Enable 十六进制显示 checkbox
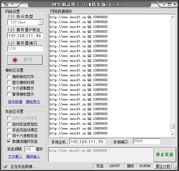 pyautogui.click(x=9, y=88)
